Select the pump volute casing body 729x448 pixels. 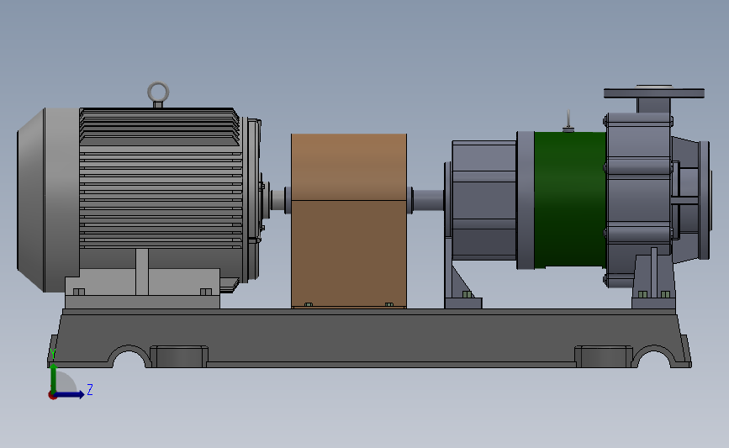639,200
